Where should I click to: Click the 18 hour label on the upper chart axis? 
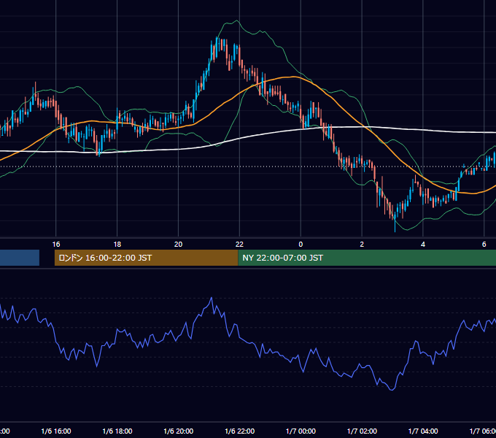point(117,245)
